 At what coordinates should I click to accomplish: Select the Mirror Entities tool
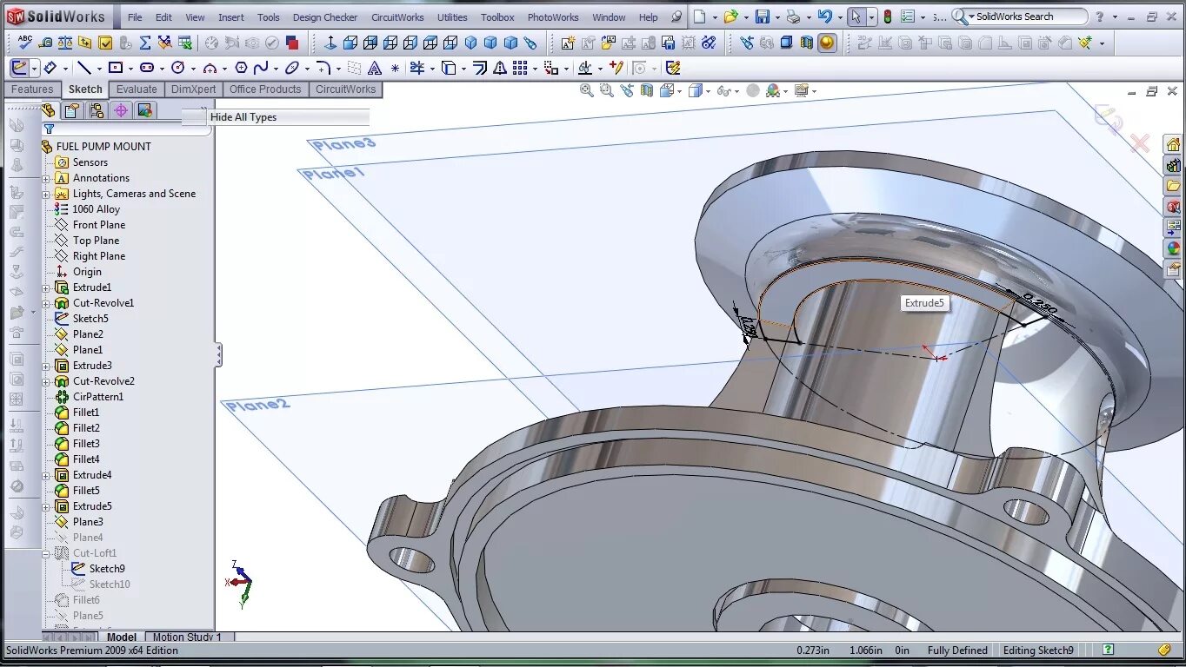[x=500, y=68]
